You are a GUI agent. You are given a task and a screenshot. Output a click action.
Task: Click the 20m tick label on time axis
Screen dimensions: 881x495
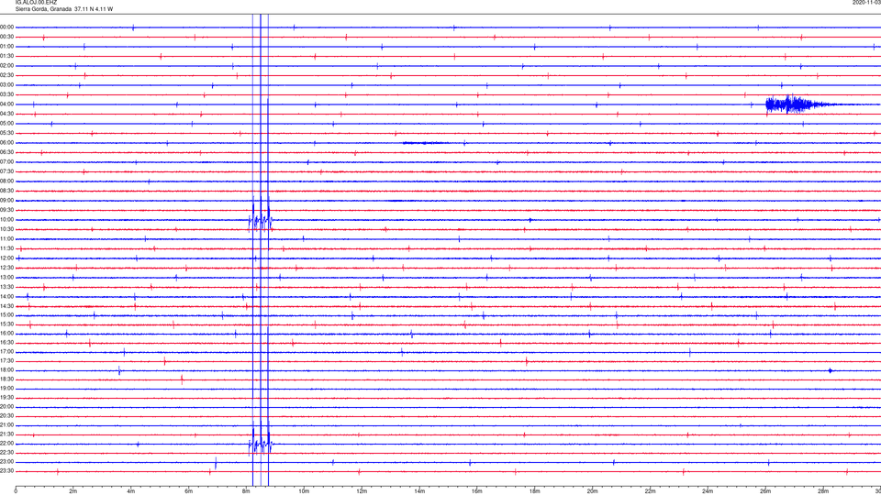point(592,491)
